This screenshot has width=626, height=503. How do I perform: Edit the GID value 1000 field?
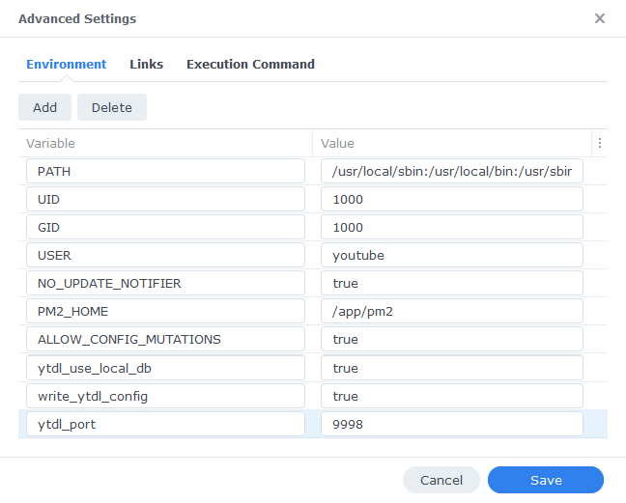tap(452, 227)
